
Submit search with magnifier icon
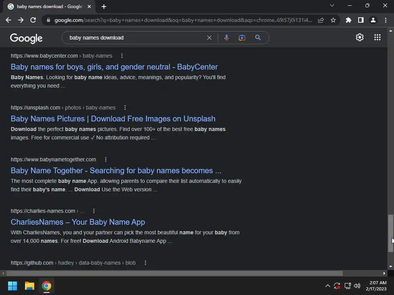coord(258,38)
